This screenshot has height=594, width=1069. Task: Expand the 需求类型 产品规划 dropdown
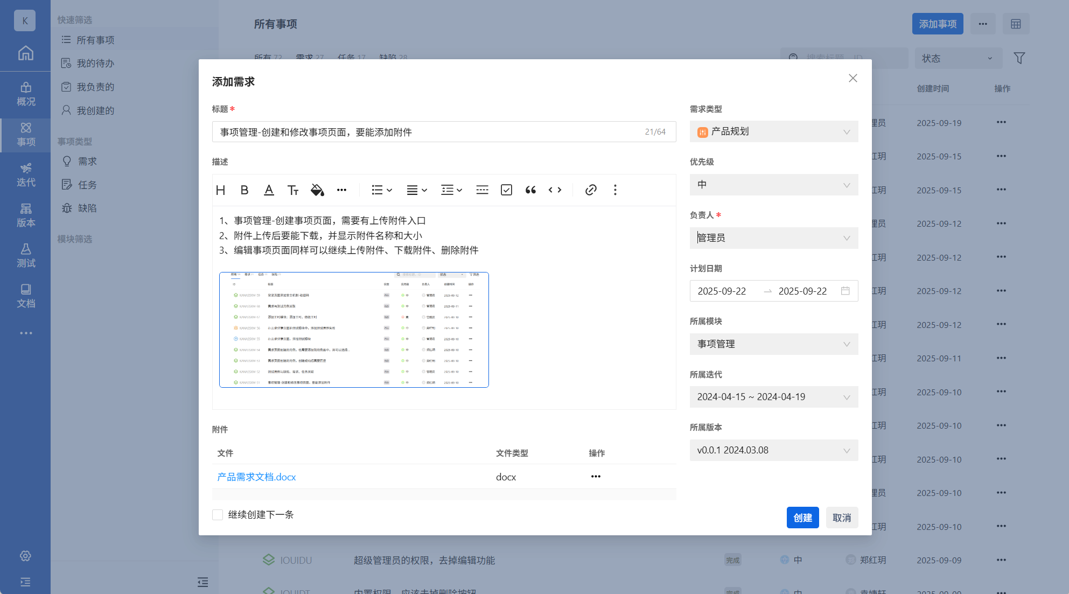773,132
